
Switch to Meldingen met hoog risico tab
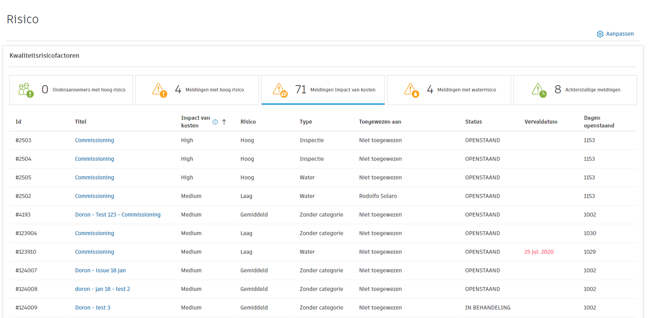coord(197,90)
